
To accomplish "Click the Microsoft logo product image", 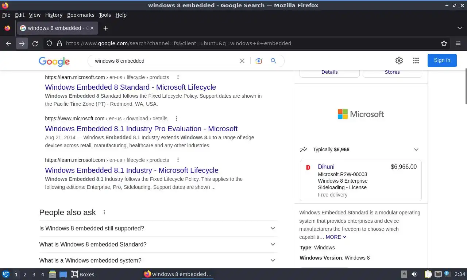I will 360,114.
